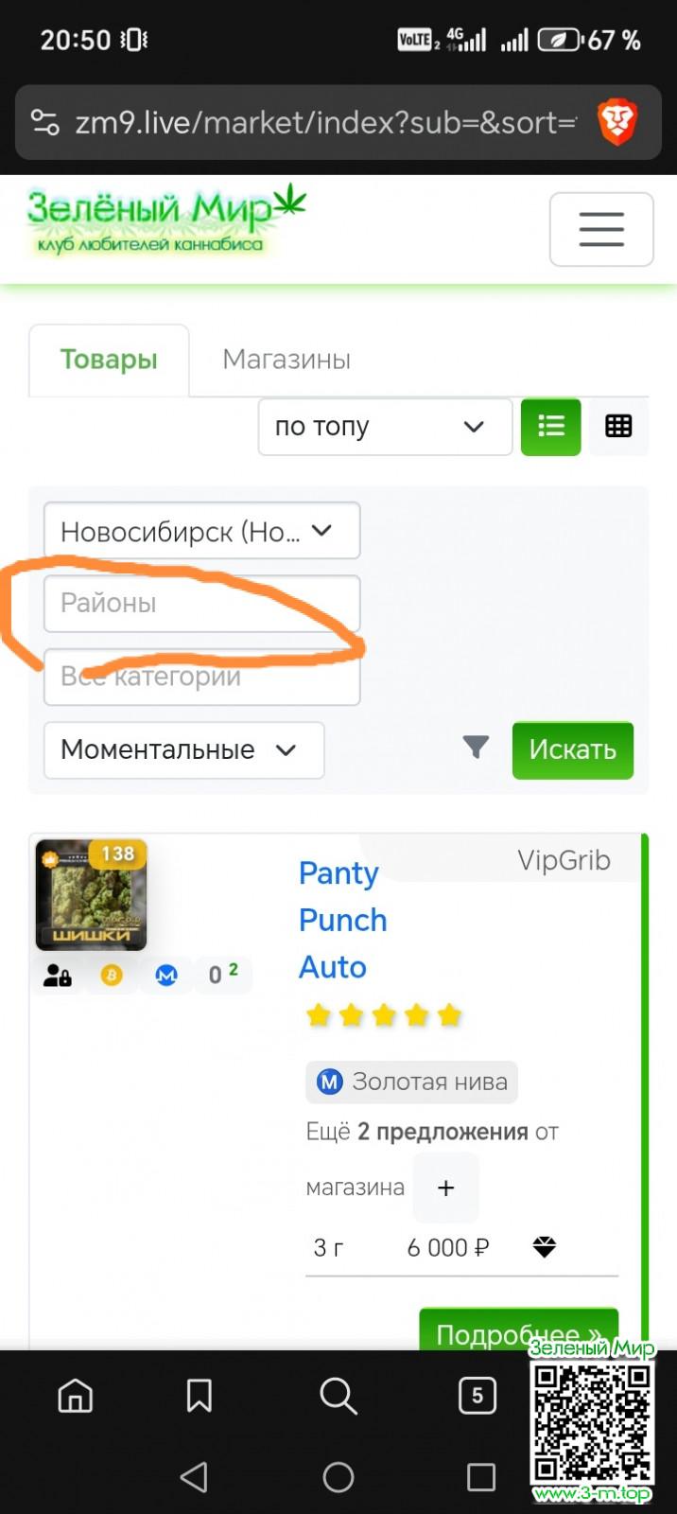Tap the browser search icon
This screenshot has width=677, height=1514.
pos(338,1395)
